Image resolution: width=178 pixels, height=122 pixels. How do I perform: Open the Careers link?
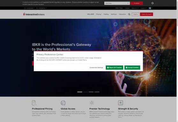coord(127,8)
